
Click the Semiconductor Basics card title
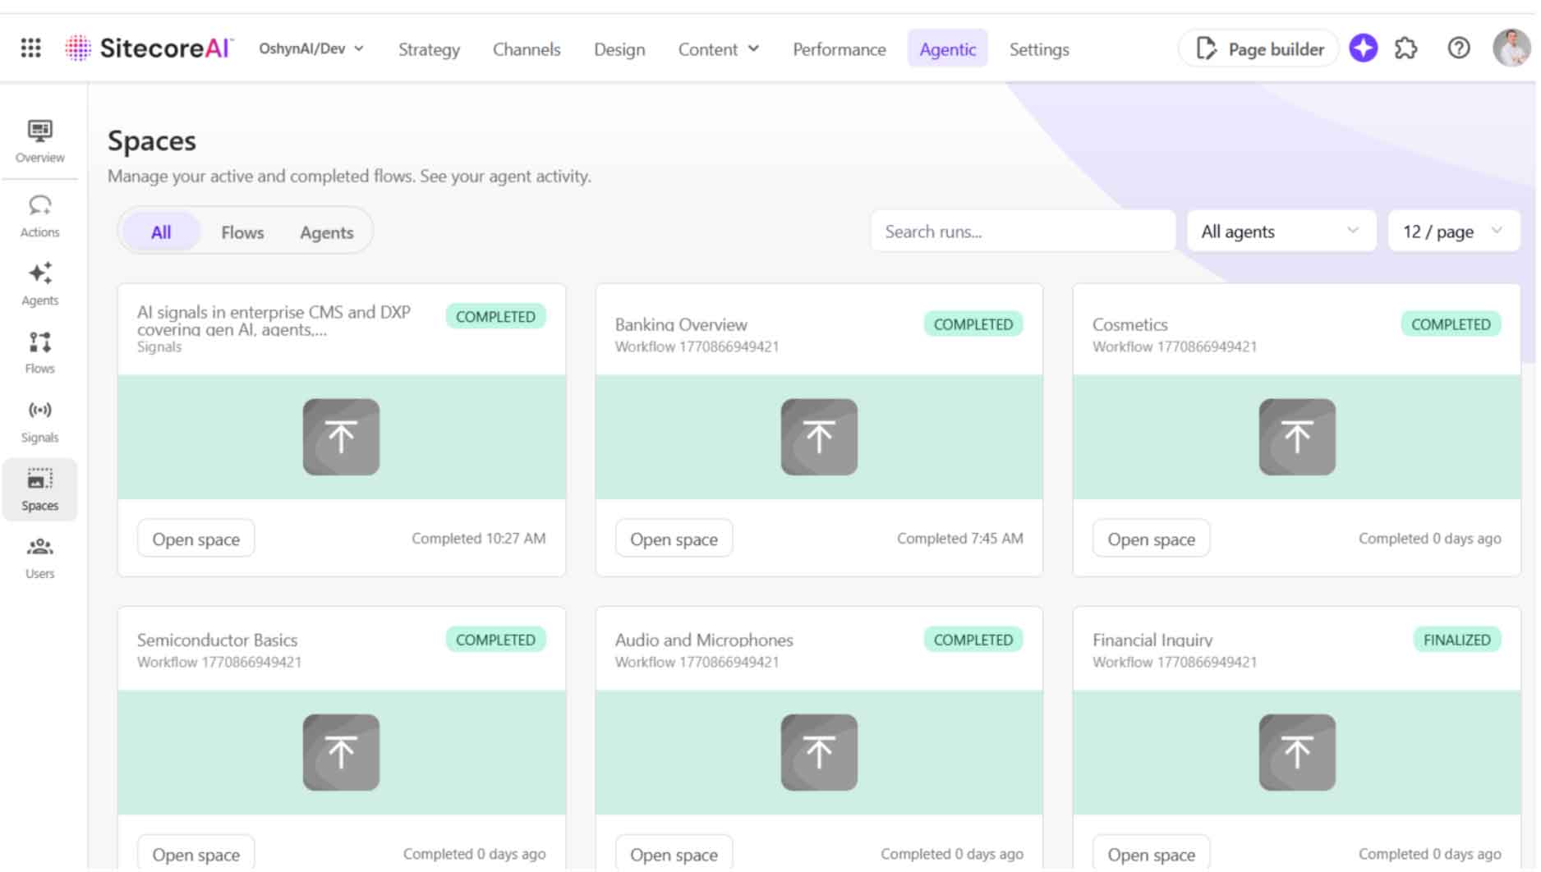(218, 641)
